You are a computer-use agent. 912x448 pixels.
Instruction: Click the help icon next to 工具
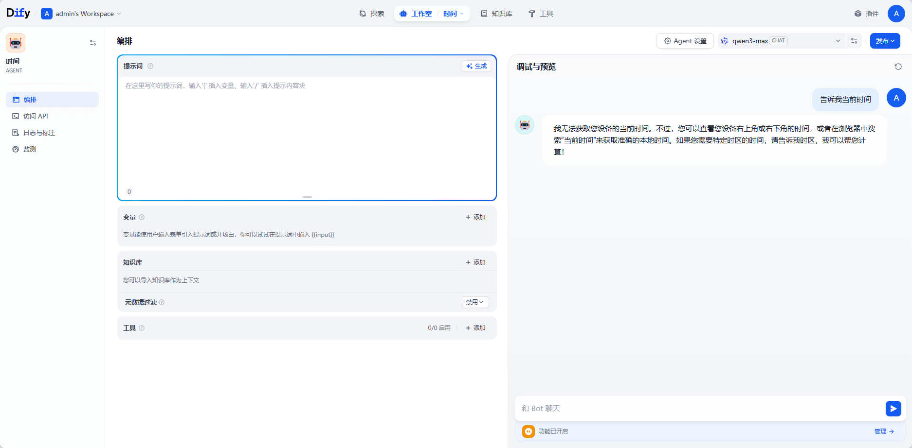pos(142,328)
